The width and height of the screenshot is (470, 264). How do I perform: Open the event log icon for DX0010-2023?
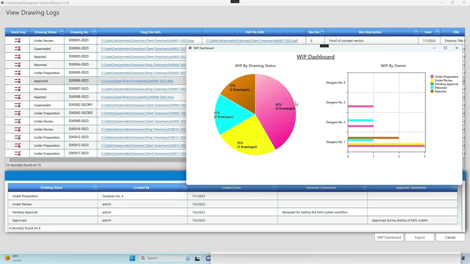[x=18, y=129]
